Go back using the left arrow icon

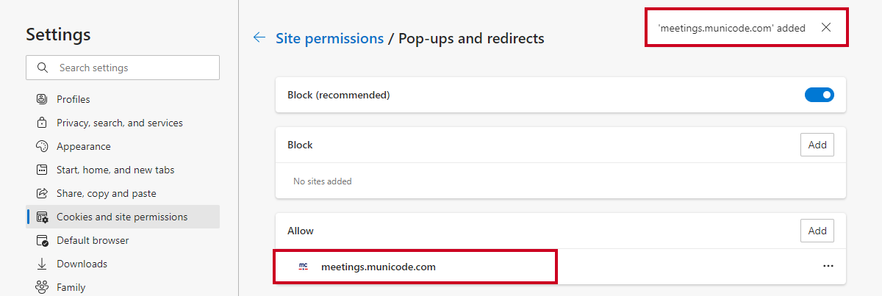tap(259, 37)
